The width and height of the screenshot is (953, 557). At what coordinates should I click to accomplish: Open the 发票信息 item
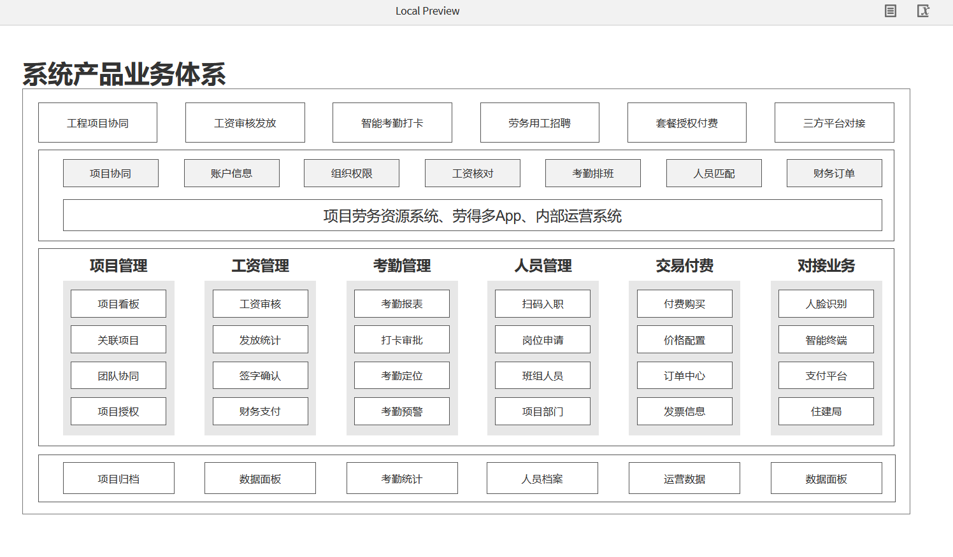coord(685,411)
